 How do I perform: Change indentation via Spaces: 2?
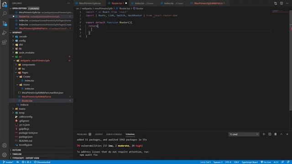tap(218, 162)
